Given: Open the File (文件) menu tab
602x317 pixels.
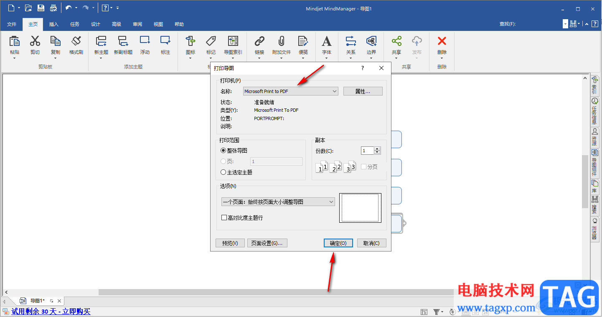Looking at the screenshot, I should pos(12,24).
